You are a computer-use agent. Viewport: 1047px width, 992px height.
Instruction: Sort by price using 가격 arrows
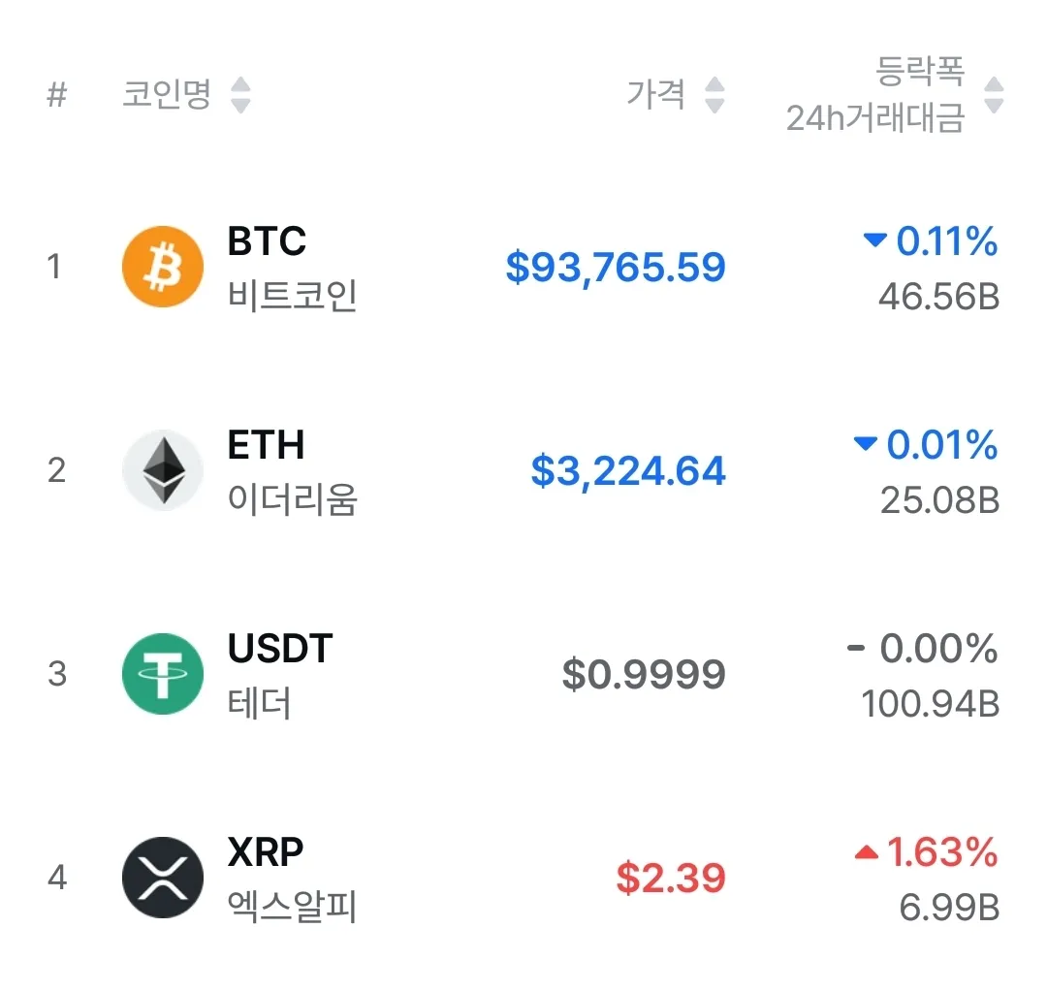[714, 95]
